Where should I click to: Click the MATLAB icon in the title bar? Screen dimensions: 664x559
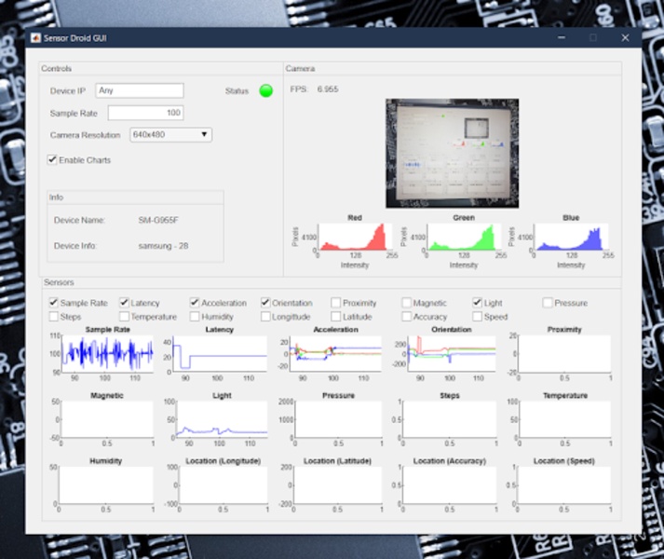click(x=35, y=38)
